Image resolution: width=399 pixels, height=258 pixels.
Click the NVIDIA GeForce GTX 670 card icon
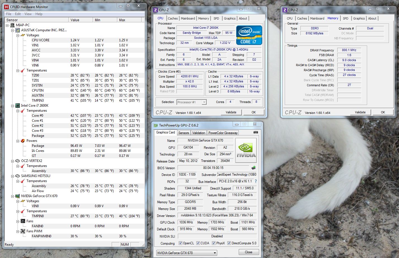click(18, 196)
